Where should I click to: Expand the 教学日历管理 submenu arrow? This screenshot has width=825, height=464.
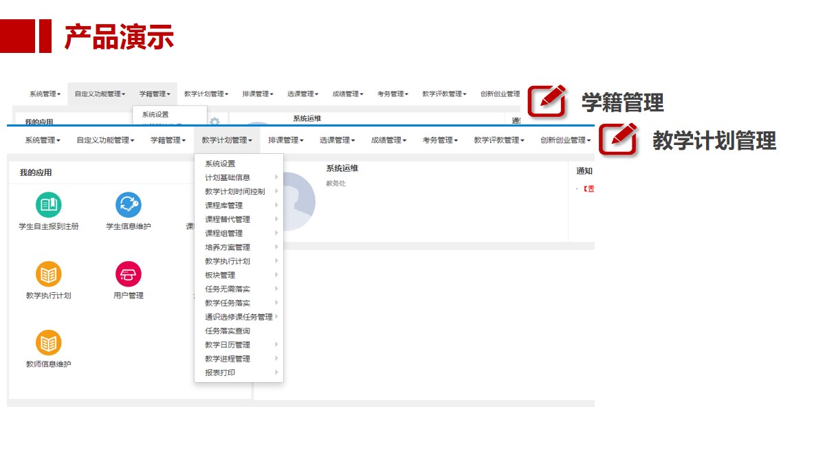(276, 344)
